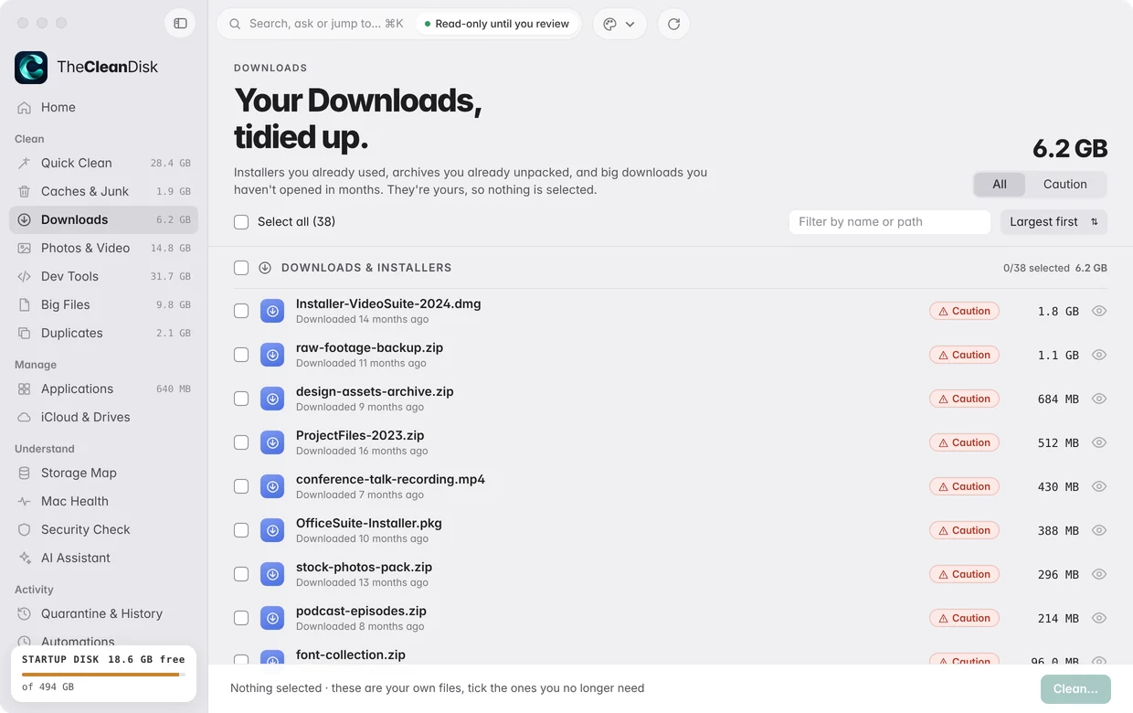Click the startup disk usage bar
The image size is (1133, 713).
click(103, 675)
